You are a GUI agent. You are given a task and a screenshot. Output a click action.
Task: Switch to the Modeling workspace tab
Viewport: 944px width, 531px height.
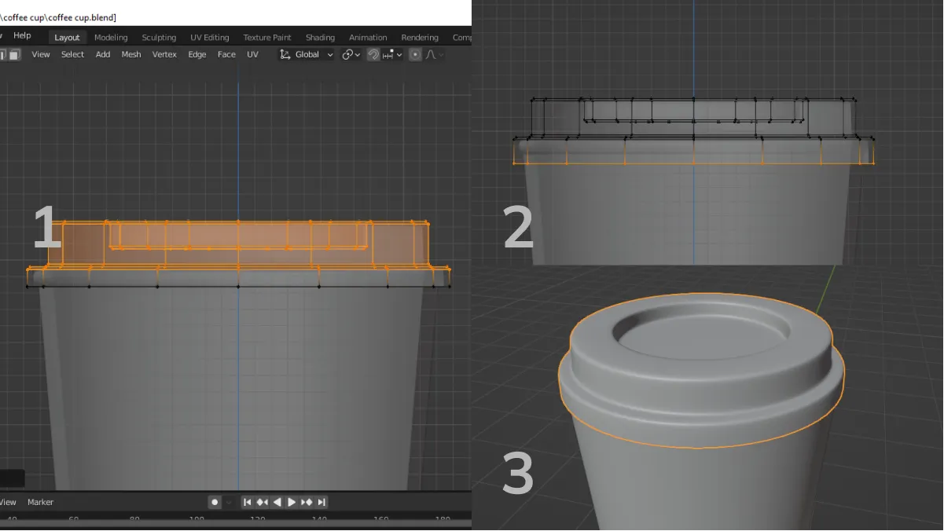tap(111, 38)
